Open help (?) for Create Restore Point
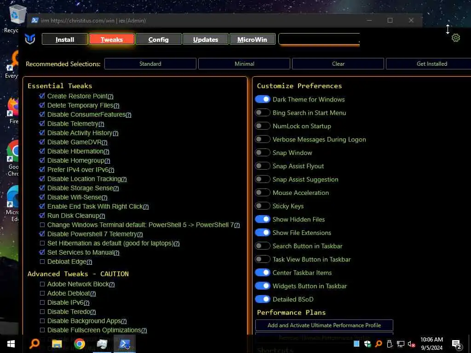Image resolution: width=471 pixels, height=353 pixels. [110, 97]
